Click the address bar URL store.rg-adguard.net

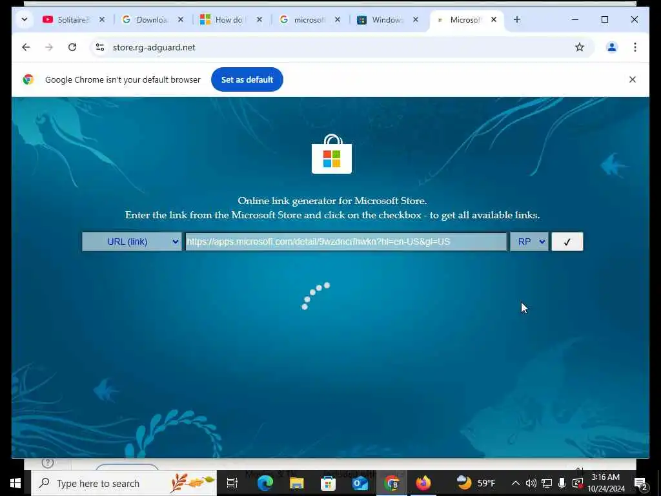point(154,47)
